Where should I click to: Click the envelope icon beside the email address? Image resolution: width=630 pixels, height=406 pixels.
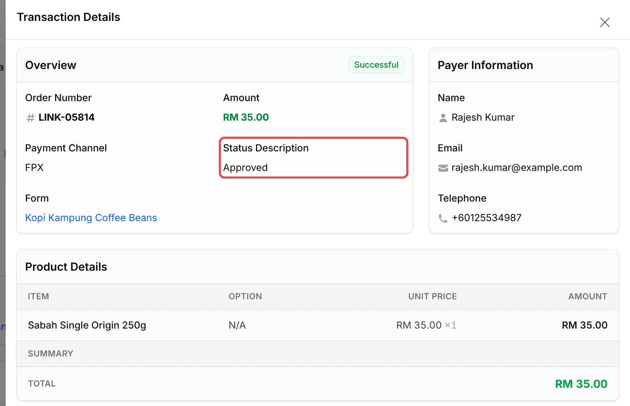[x=443, y=168]
